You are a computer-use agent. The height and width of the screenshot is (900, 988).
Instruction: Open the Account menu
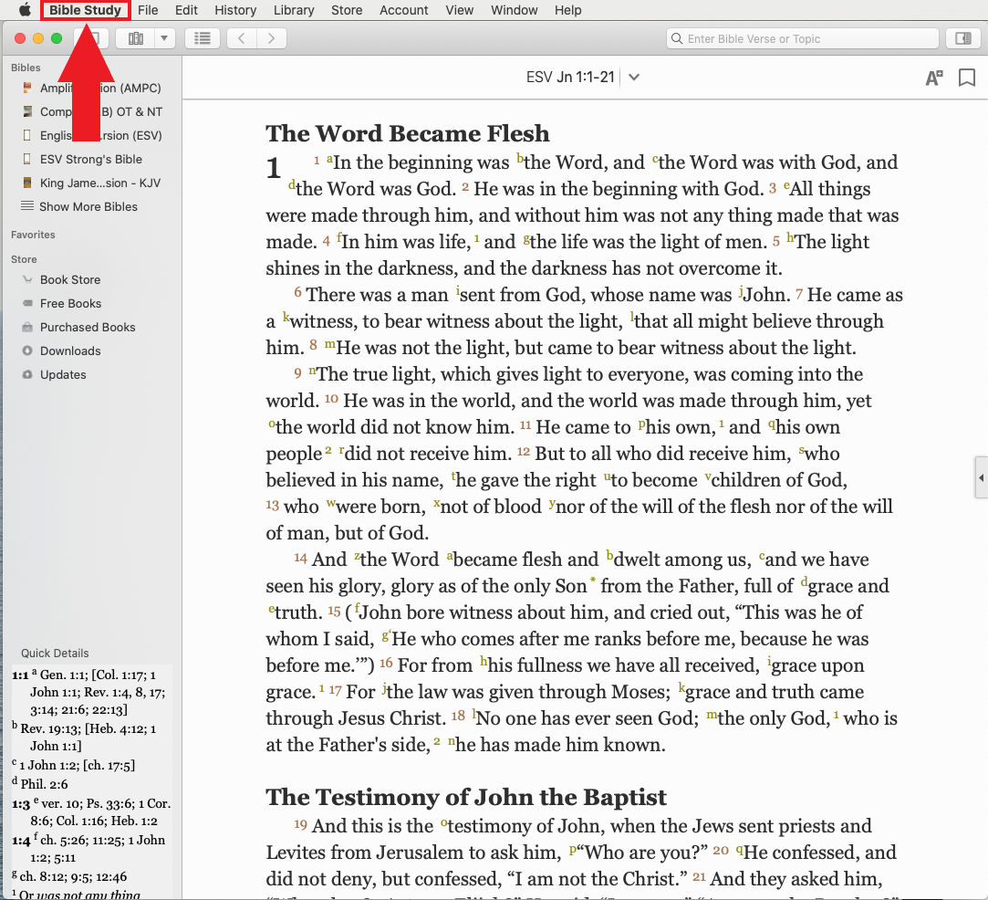(403, 10)
